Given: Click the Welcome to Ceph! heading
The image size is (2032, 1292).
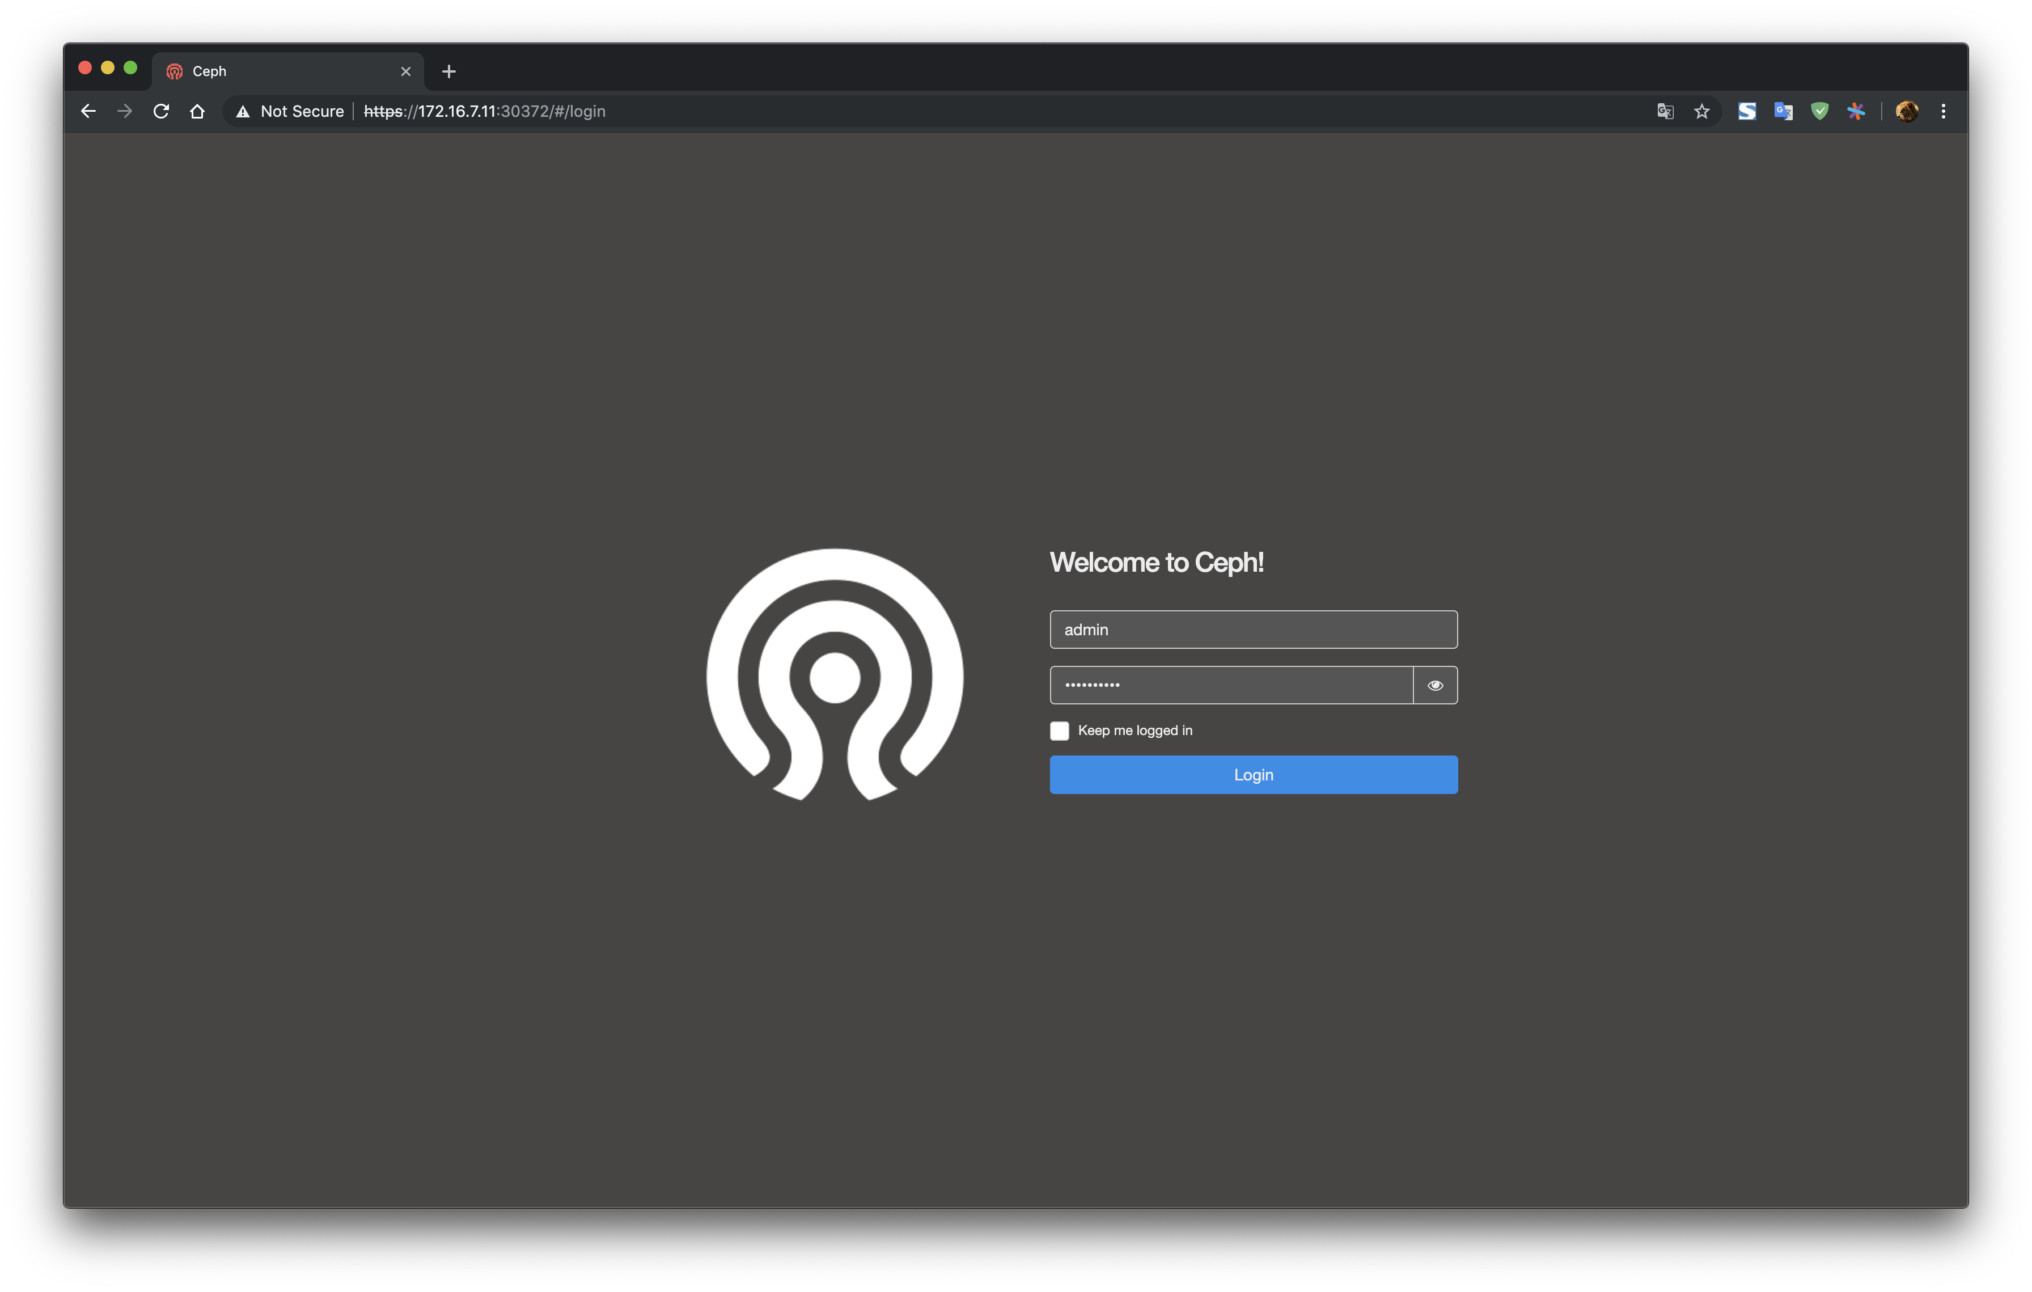Looking at the screenshot, I should coord(1157,563).
